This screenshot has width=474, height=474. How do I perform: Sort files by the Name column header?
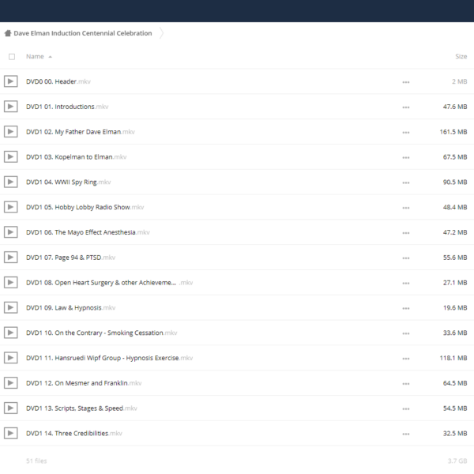point(35,57)
